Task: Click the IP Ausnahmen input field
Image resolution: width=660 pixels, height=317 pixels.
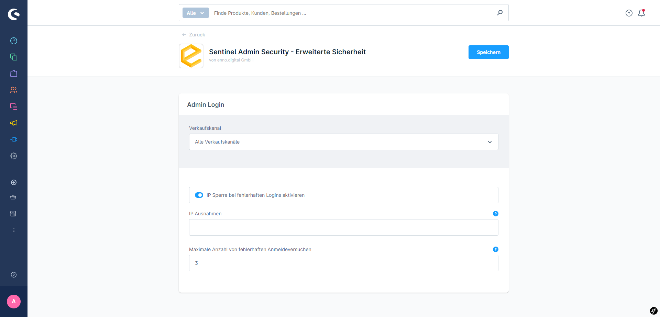Action: point(343,227)
